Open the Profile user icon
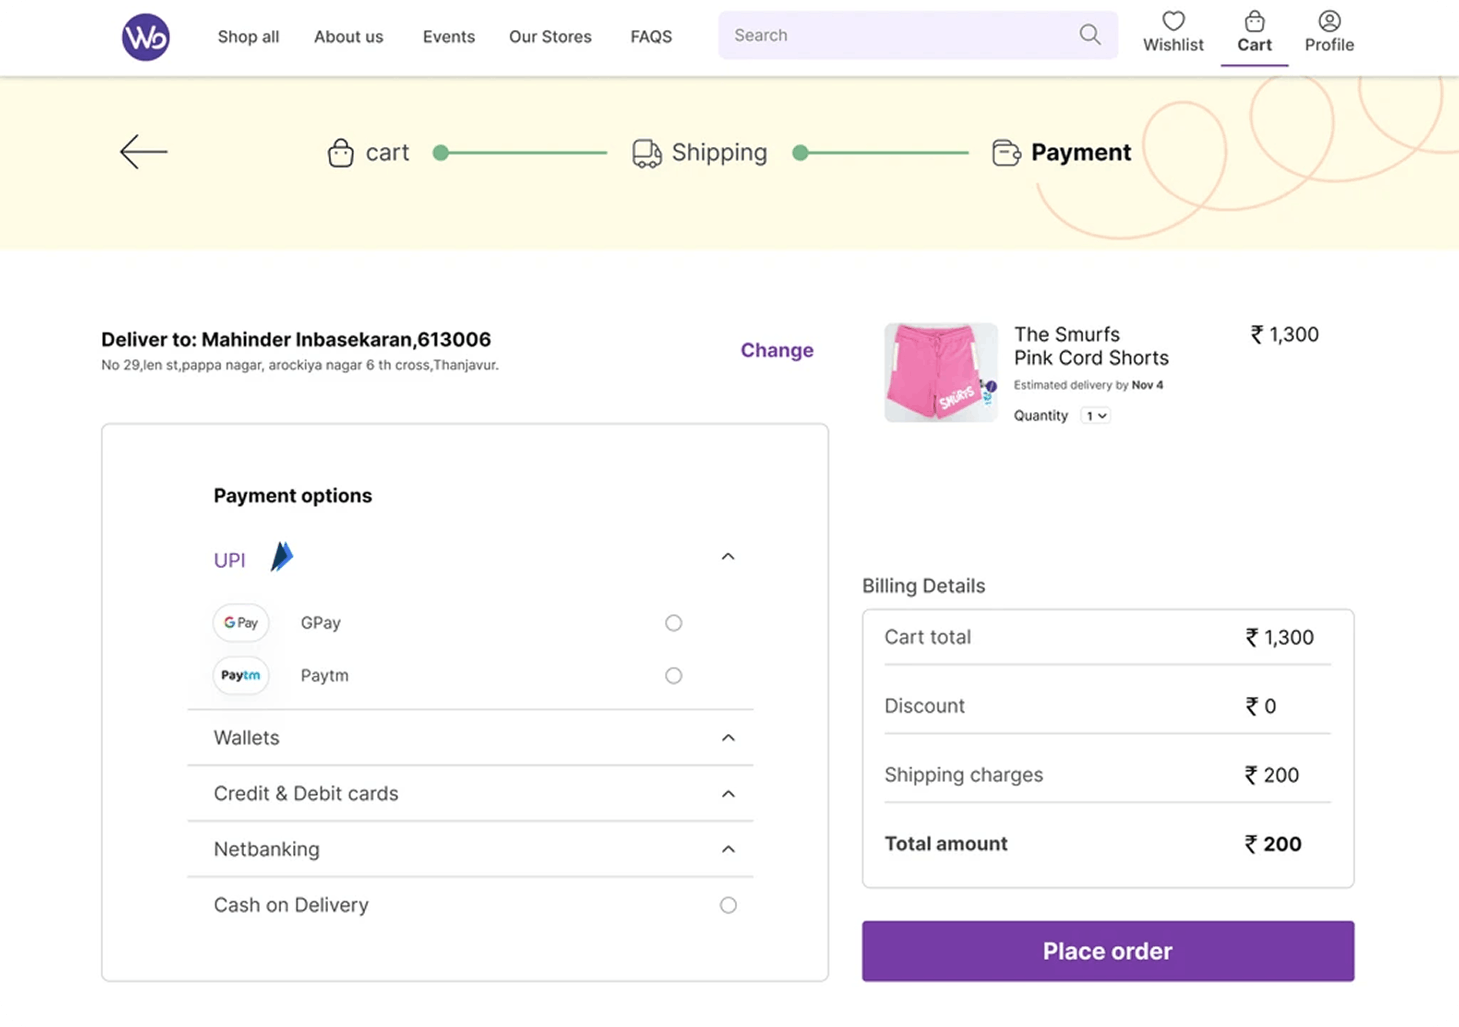The image size is (1459, 1027). (x=1329, y=22)
